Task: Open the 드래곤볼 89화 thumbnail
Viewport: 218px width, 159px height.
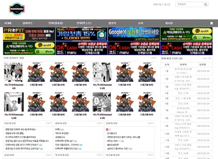Action: coord(36,102)
